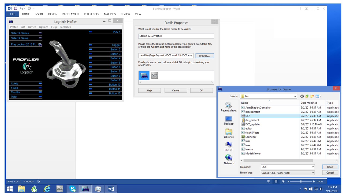
Task: Open the Trigger assignment in Profiler
Action: pos(105,45)
